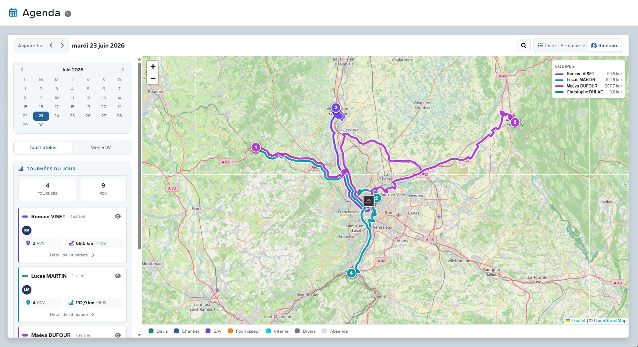This screenshot has height=347, width=638.
Task: Click the 9 RDV summary card
Action: [x=103, y=190]
